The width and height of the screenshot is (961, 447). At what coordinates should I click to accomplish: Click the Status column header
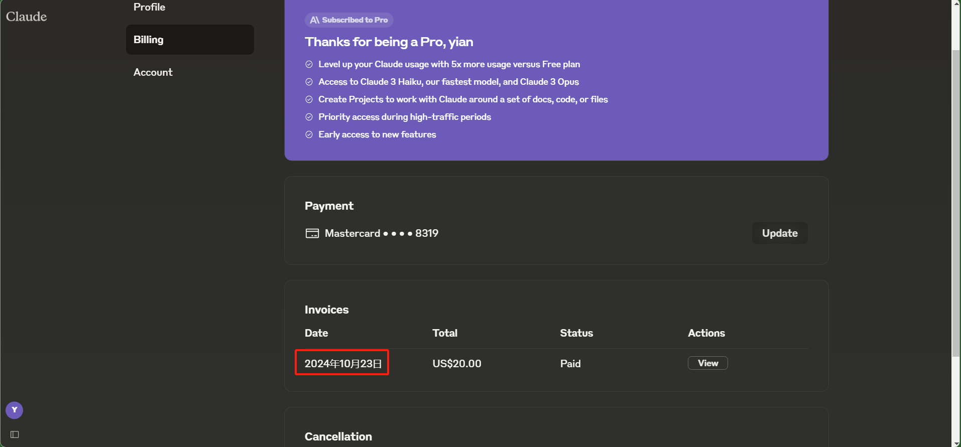coord(576,333)
